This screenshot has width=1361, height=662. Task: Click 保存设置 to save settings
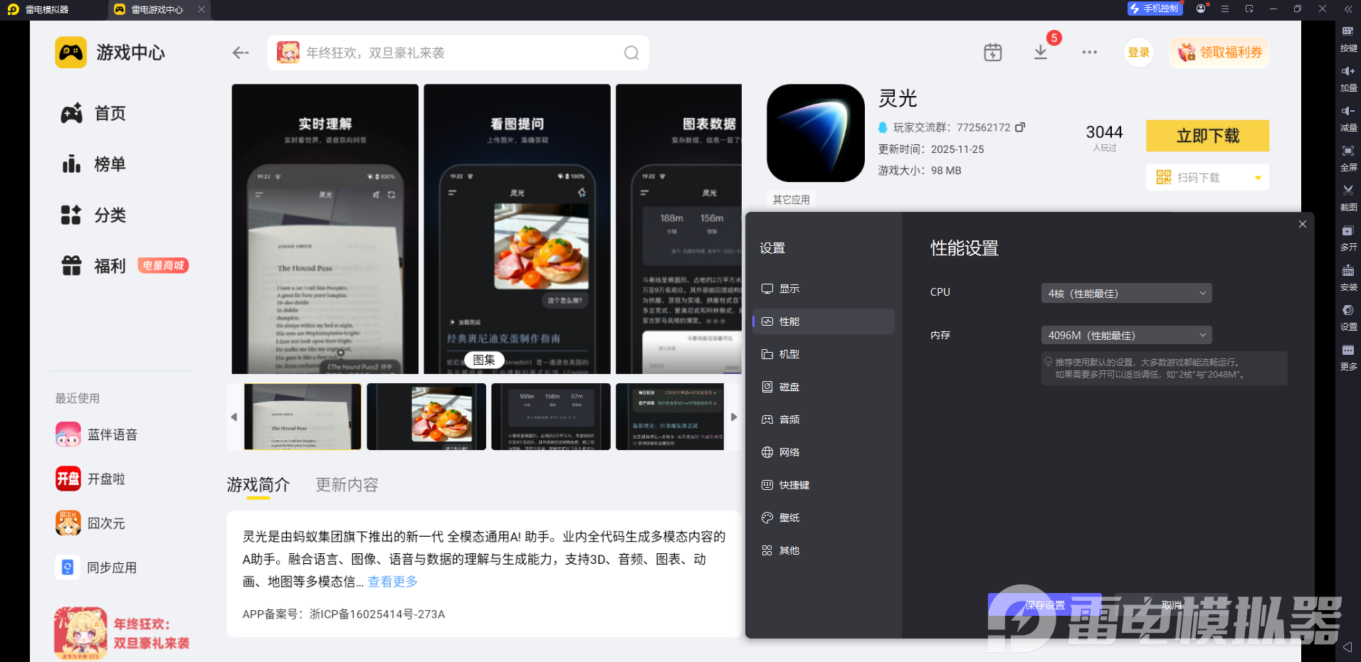[x=1045, y=605]
